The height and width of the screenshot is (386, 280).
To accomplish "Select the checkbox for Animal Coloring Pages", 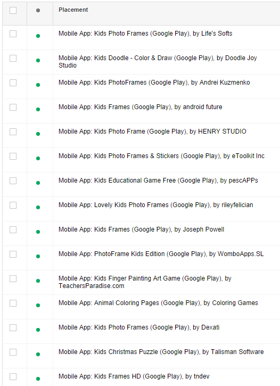I will (x=13, y=303).
